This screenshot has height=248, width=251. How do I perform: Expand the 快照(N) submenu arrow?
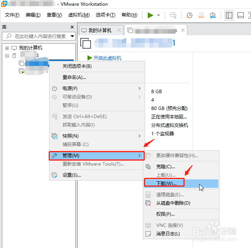pyautogui.click(x=140, y=136)
